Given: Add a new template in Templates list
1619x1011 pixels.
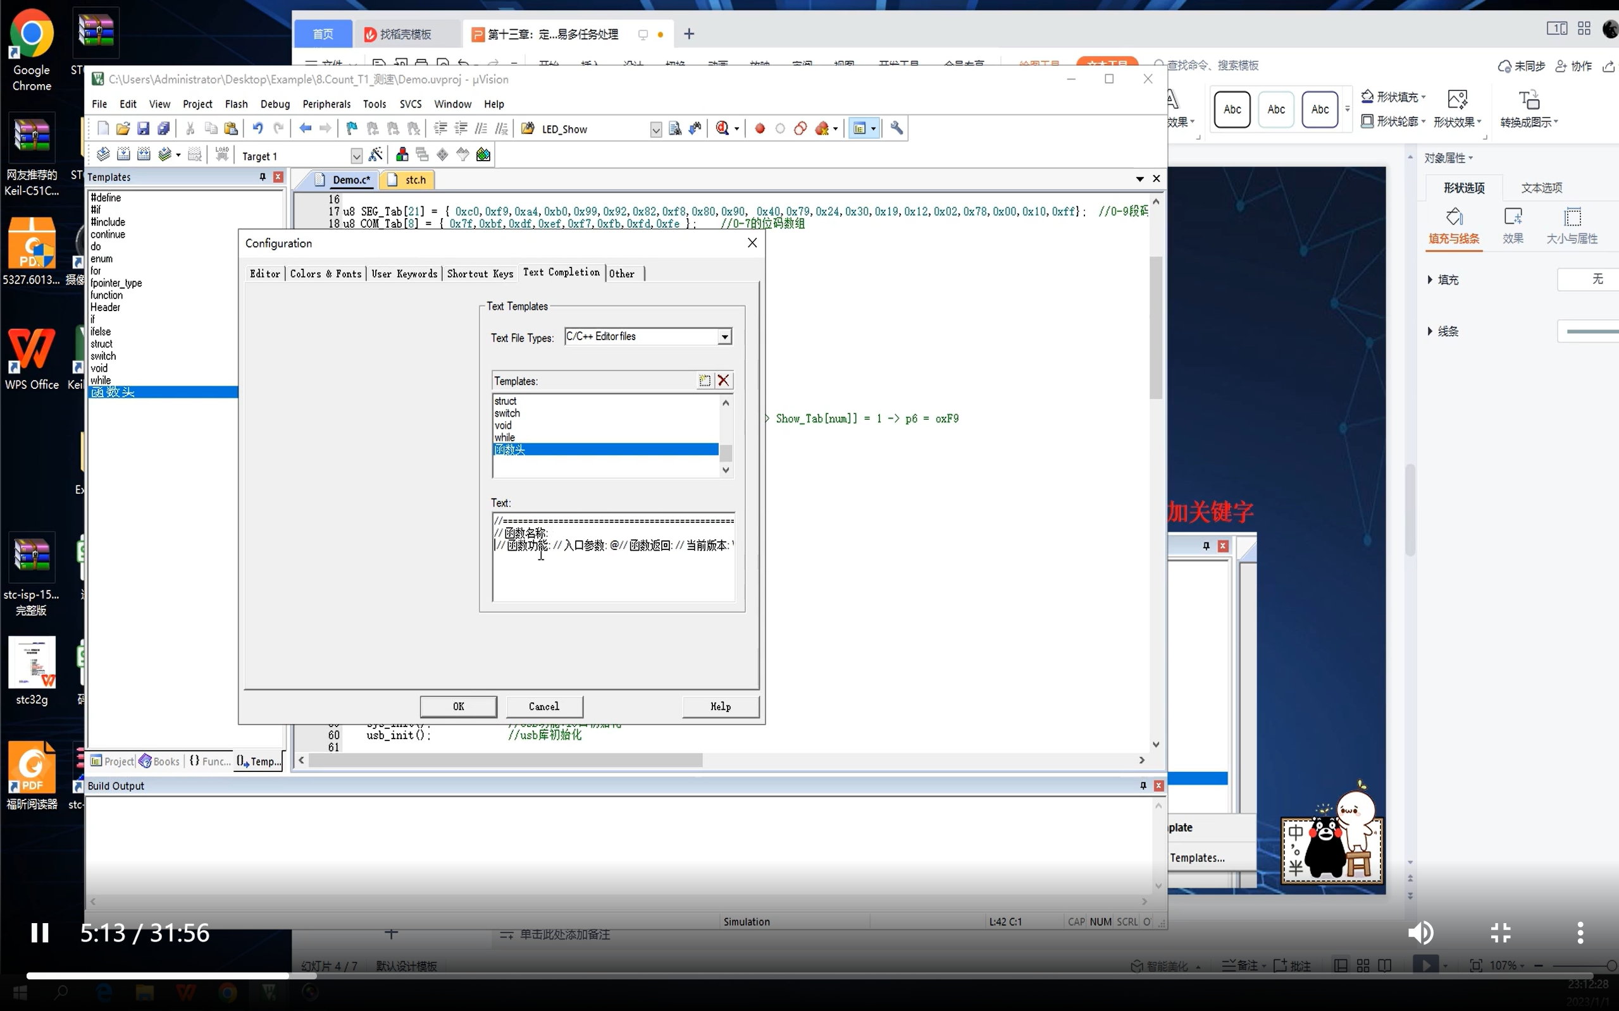Looking at the screenshot, I should (704, 381).
